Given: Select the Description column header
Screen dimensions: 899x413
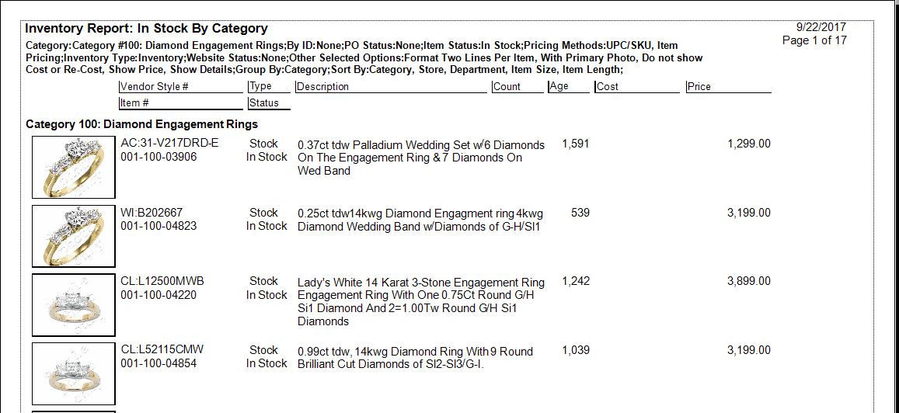Looking at the screenshot, I should pyautogui.click(x=323, y=87).
